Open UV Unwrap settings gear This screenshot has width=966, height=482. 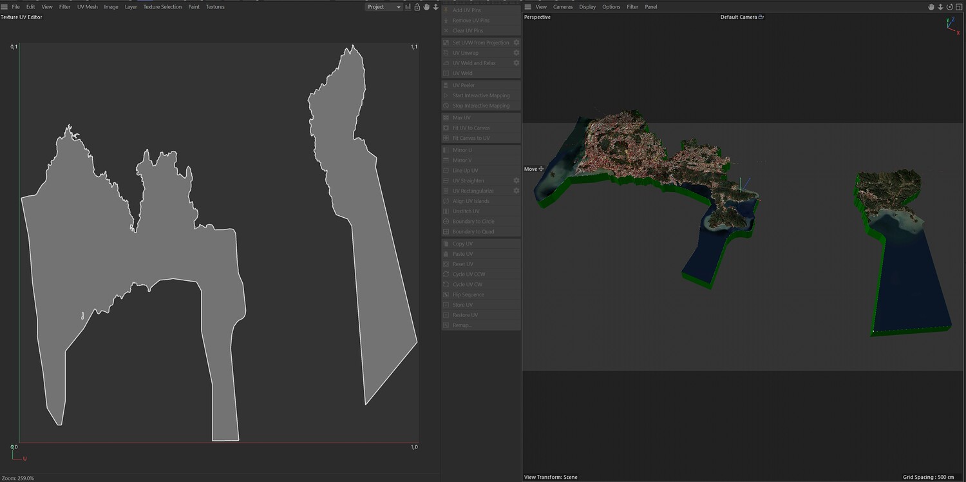pyautogui.click(x=516, y=53)
